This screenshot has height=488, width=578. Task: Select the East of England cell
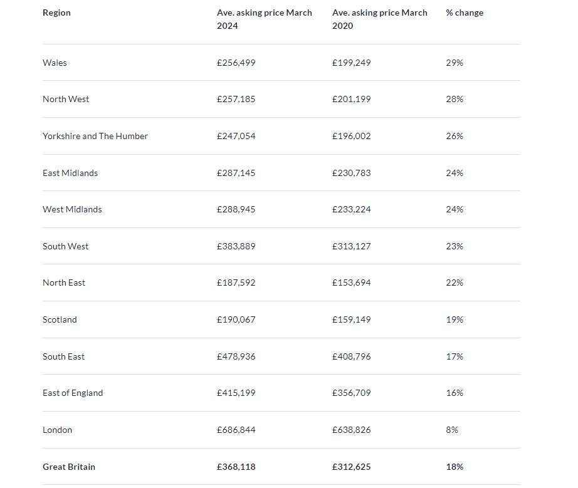73,393
